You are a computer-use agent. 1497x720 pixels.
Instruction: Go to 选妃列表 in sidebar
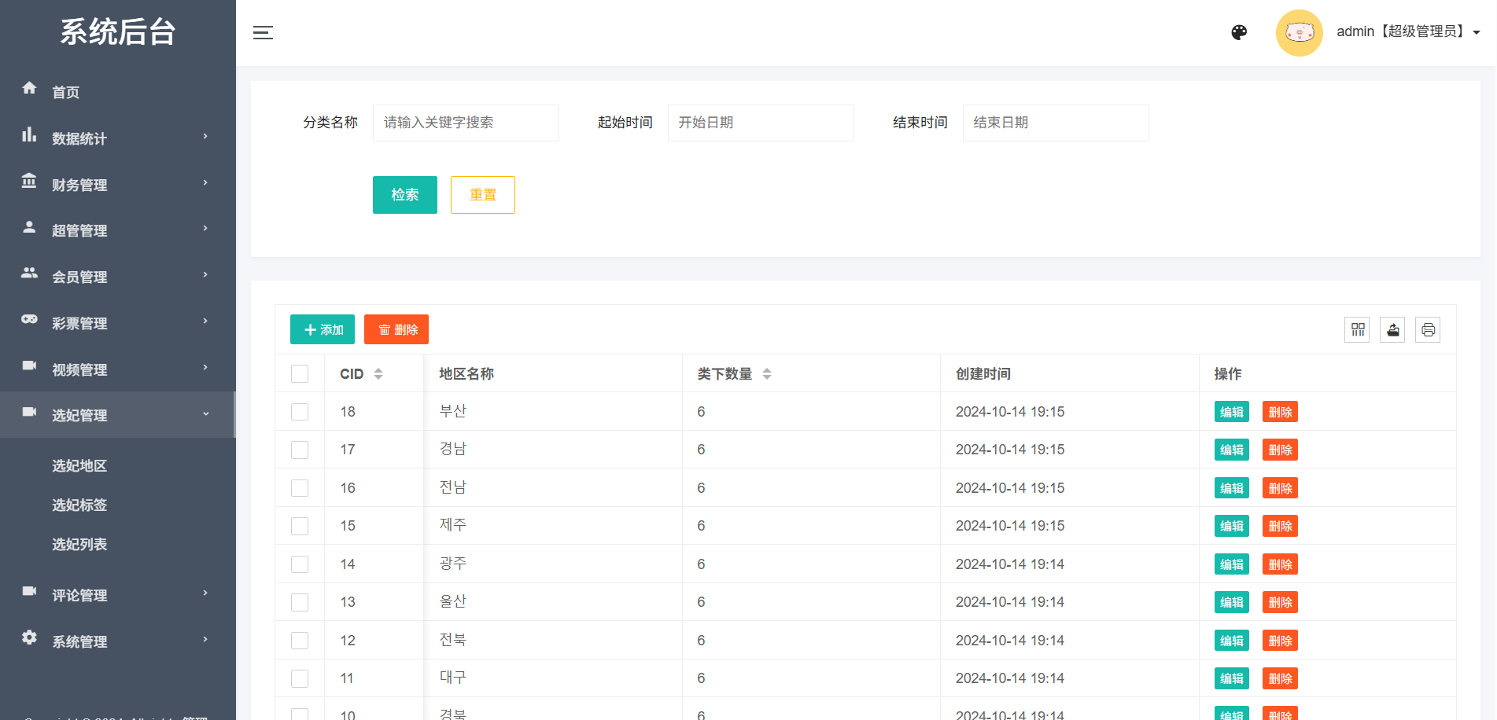79,544
